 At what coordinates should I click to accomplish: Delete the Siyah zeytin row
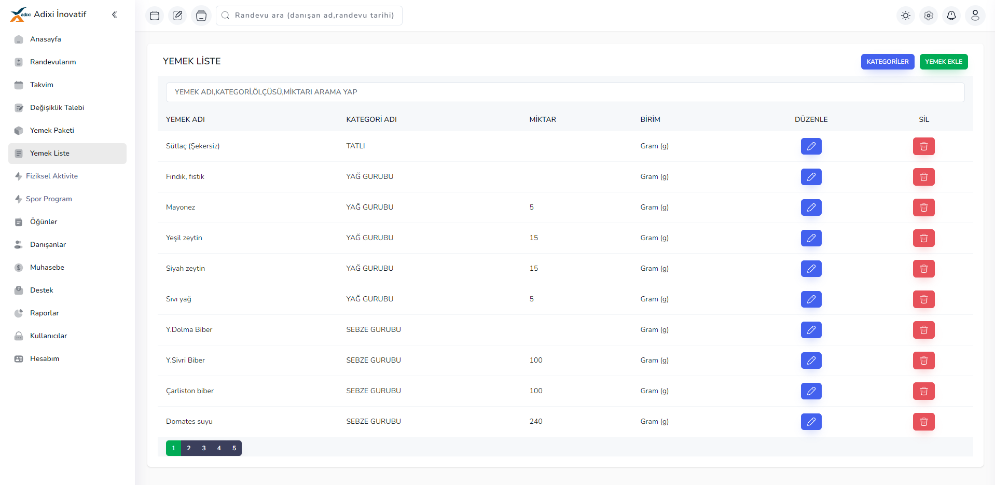924,269
